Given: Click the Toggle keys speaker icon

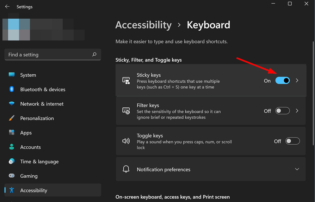Looking at the screenshot, I should [126, 141].
